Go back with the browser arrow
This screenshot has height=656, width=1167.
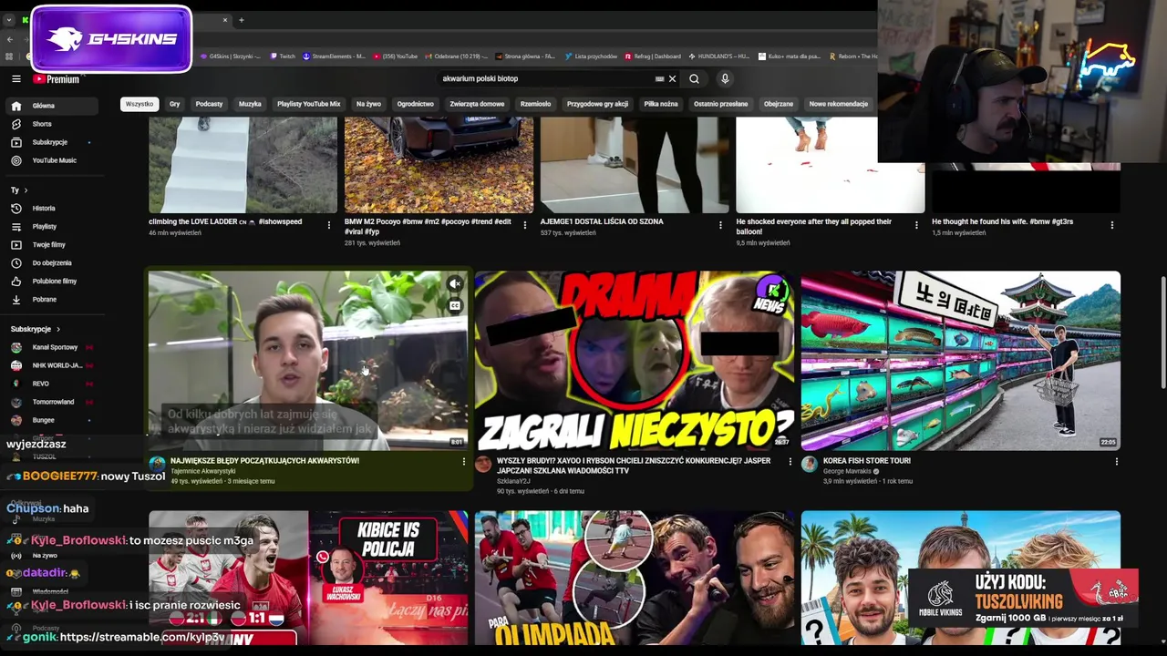click(9, 39)
